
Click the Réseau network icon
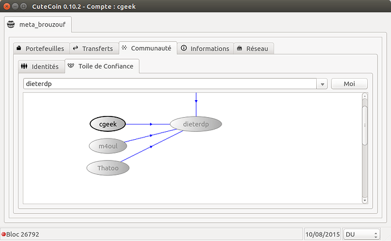tap(239, 48)
